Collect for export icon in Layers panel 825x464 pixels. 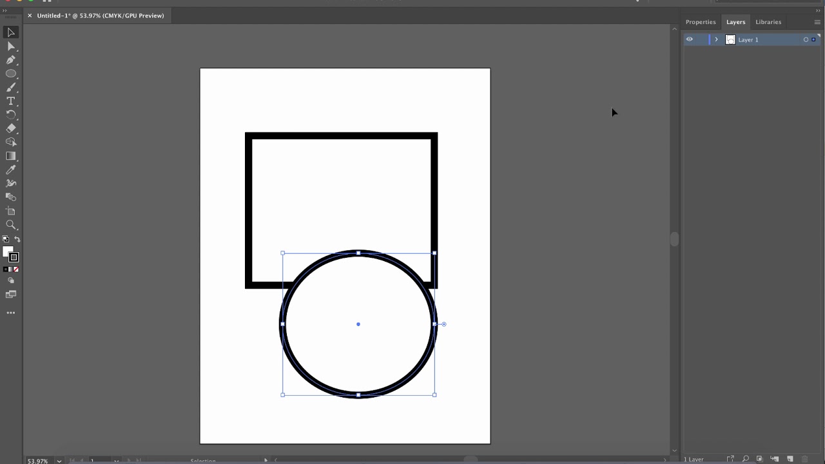pyautogui.click(x=730, y=459)
